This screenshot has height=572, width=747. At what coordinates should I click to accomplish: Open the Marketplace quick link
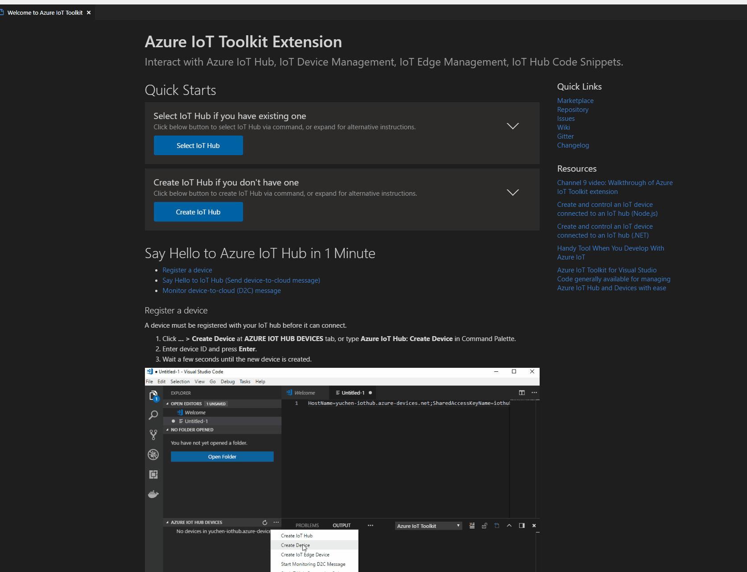(575, 101)
